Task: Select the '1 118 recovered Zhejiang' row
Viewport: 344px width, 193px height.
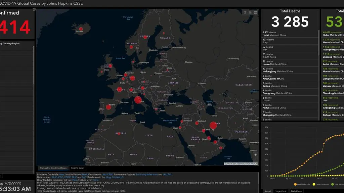Action: click(x=333, y=55)
